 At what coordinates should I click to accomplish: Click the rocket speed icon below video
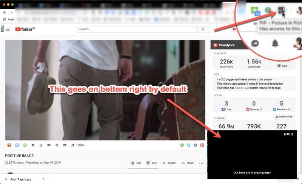tap(73, 145)
